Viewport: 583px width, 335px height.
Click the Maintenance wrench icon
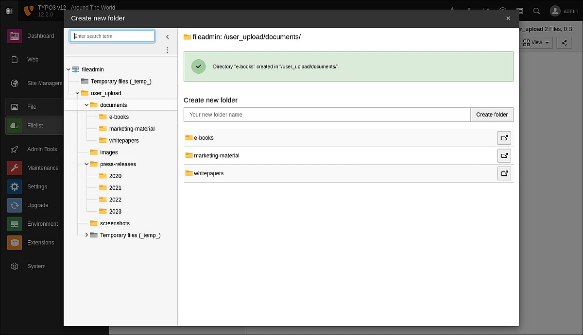pyautogui.click(x=15, y=168)
